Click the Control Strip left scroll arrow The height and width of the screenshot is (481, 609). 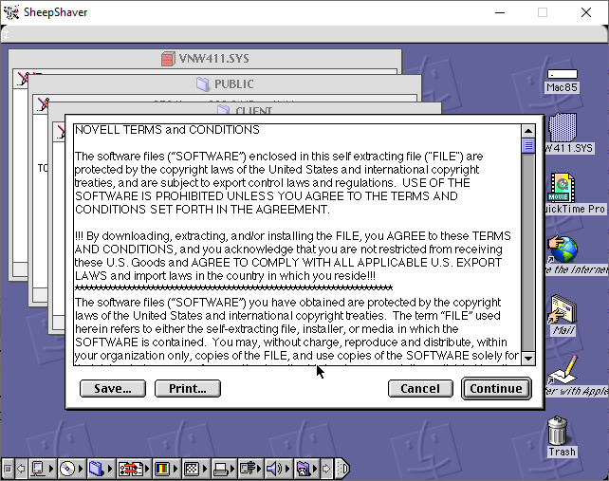pos(22,469)
